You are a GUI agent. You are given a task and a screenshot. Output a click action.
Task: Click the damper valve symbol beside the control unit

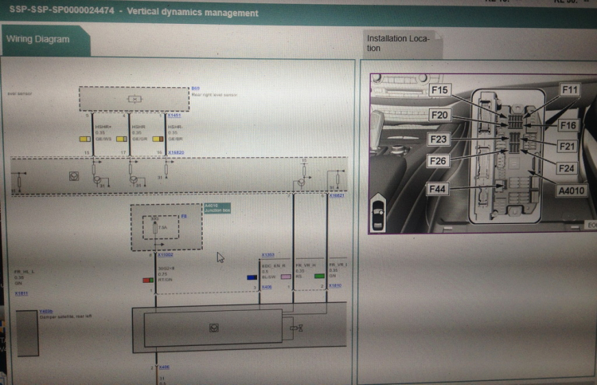[296, 328]
